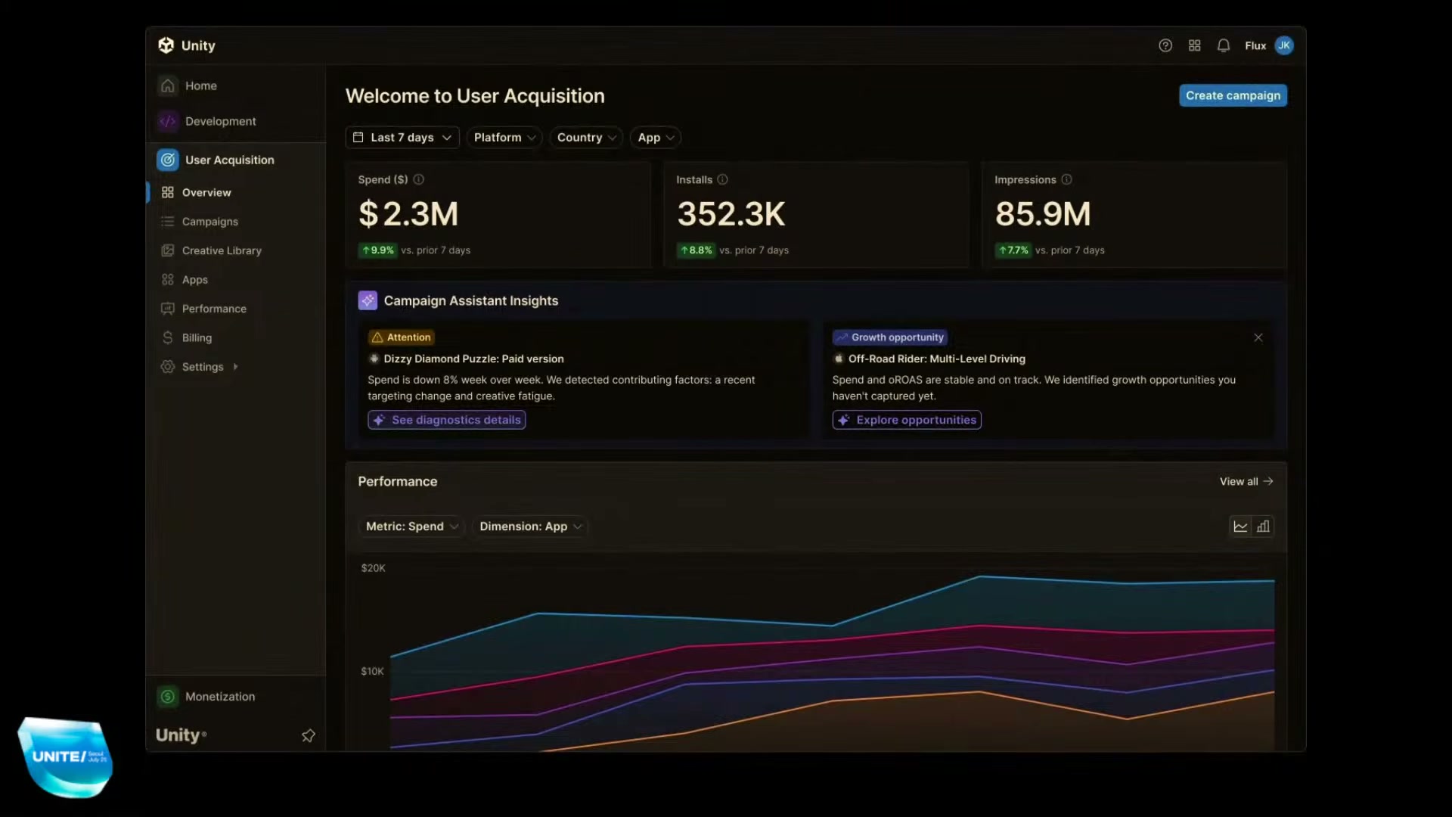Click the Overview grid icon
Image resolution: width=1452 pixels, height=817 pixels.
[x=168, y=192]
